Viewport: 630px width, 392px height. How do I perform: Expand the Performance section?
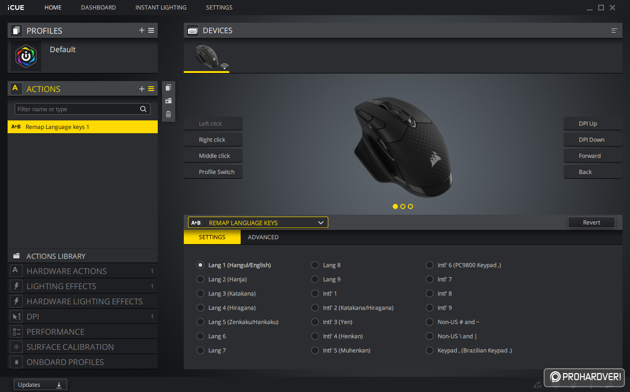(82, 332)
